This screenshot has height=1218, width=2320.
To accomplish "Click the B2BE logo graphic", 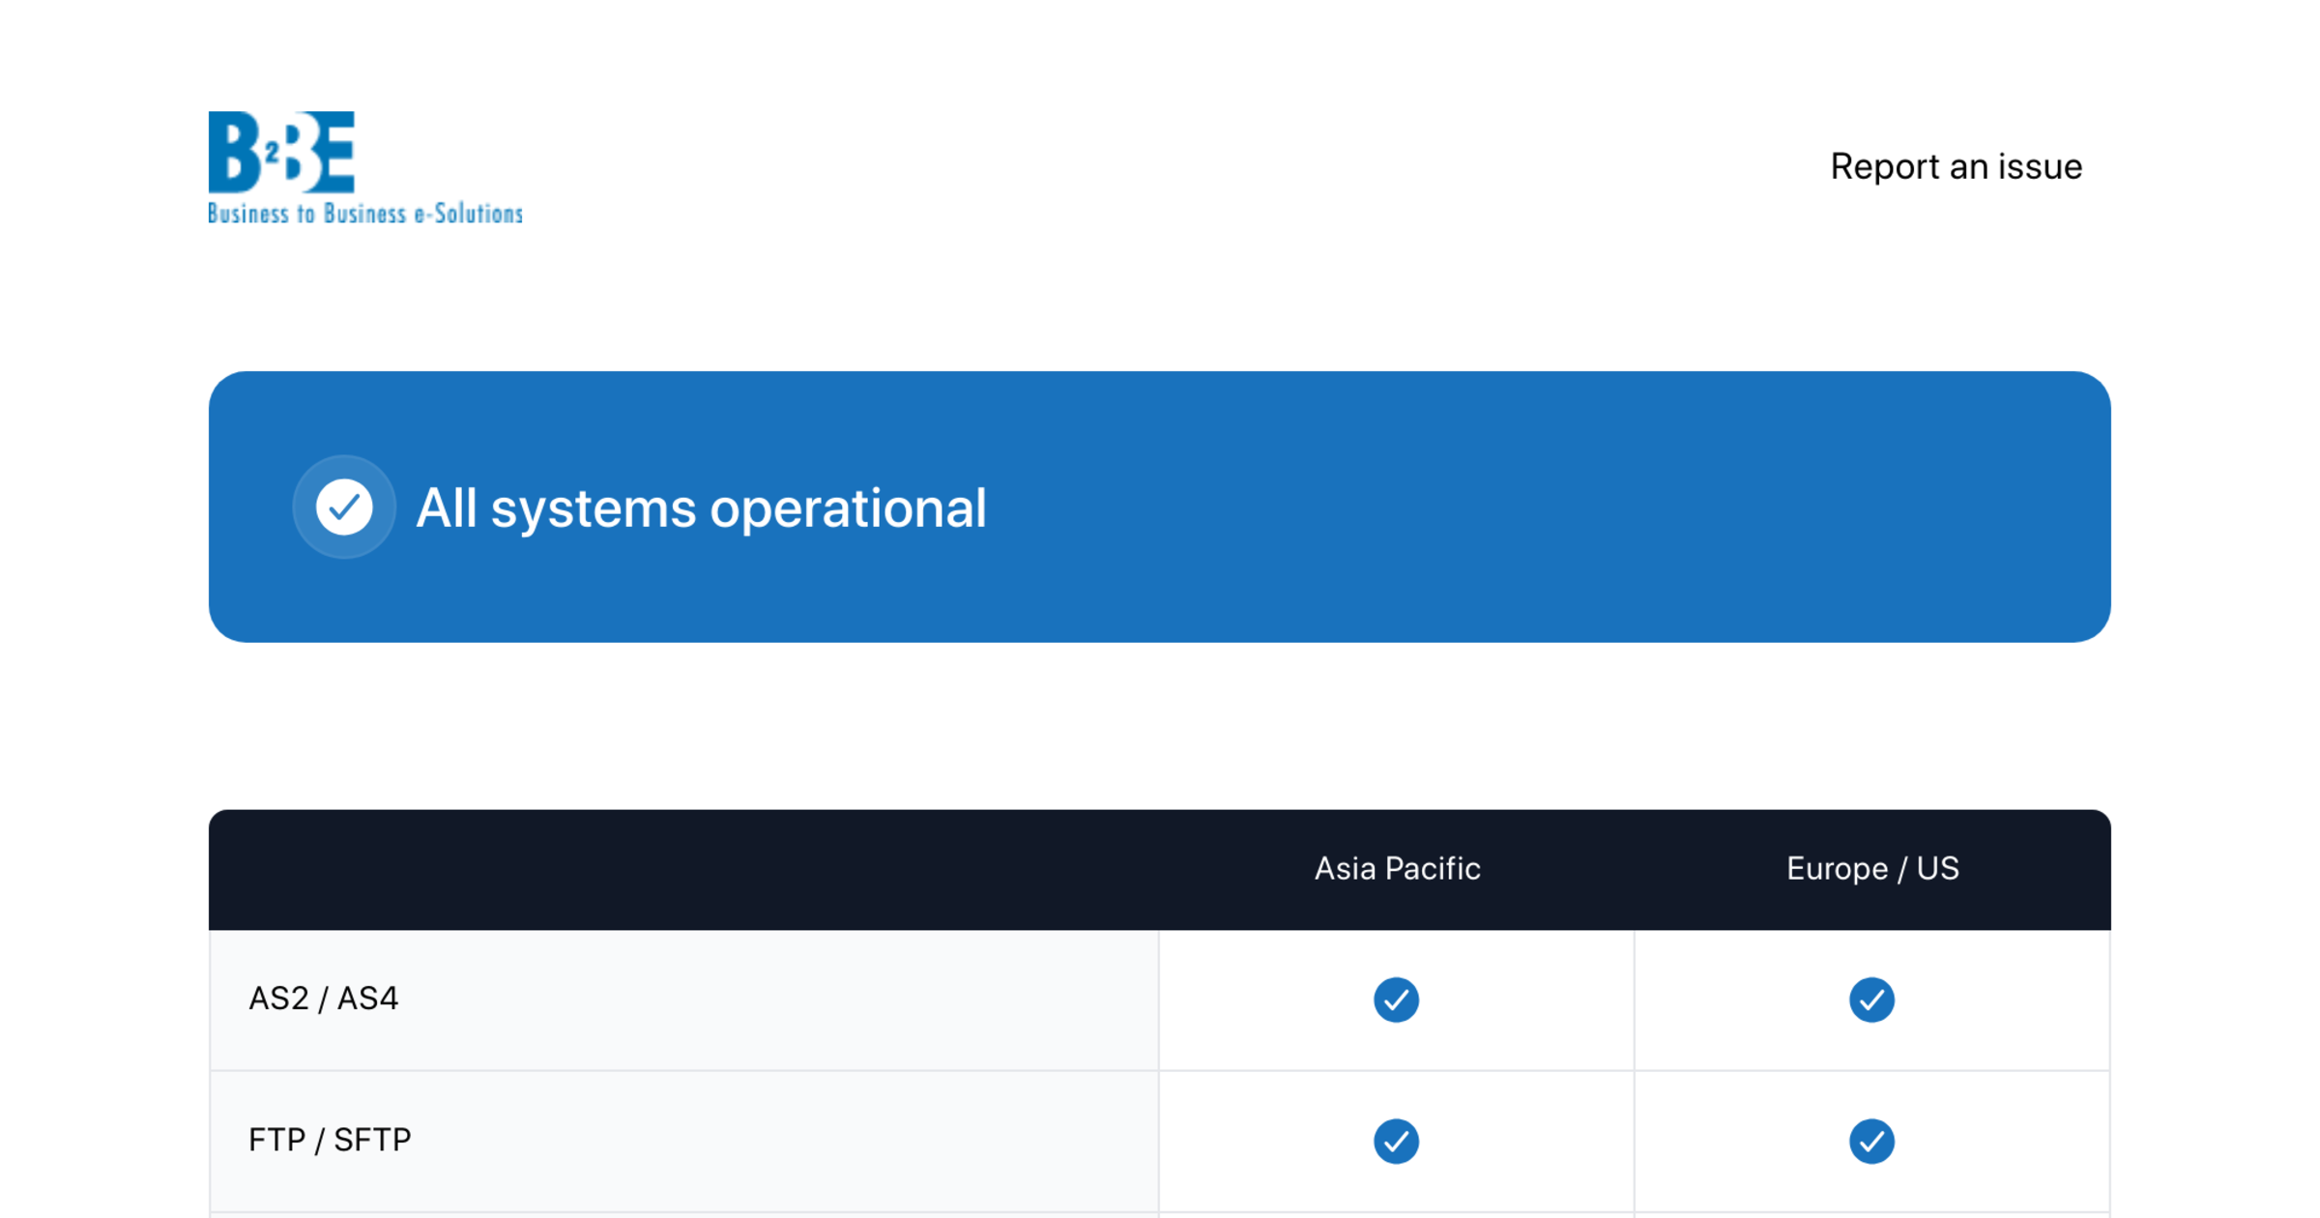I will (281, 153).
